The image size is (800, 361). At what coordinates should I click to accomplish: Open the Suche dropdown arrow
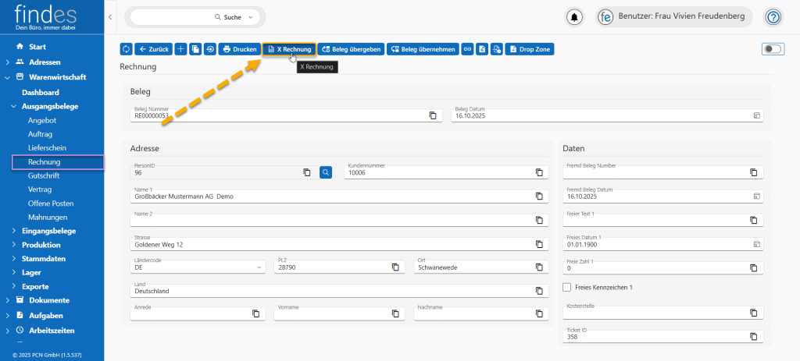pyautogui.click(x=250, y=17)
